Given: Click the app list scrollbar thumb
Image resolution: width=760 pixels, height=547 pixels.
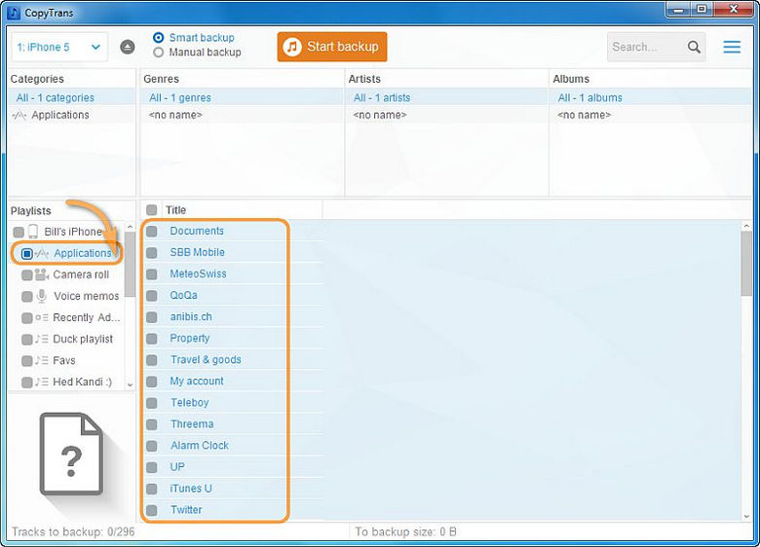Looking at the screenshot, I should tap(746, 264).
